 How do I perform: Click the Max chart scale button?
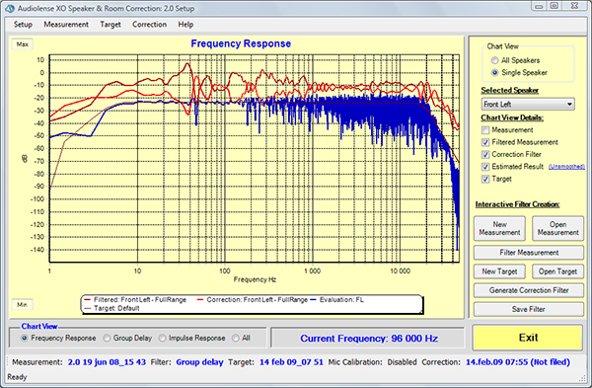tap(23, 44)
